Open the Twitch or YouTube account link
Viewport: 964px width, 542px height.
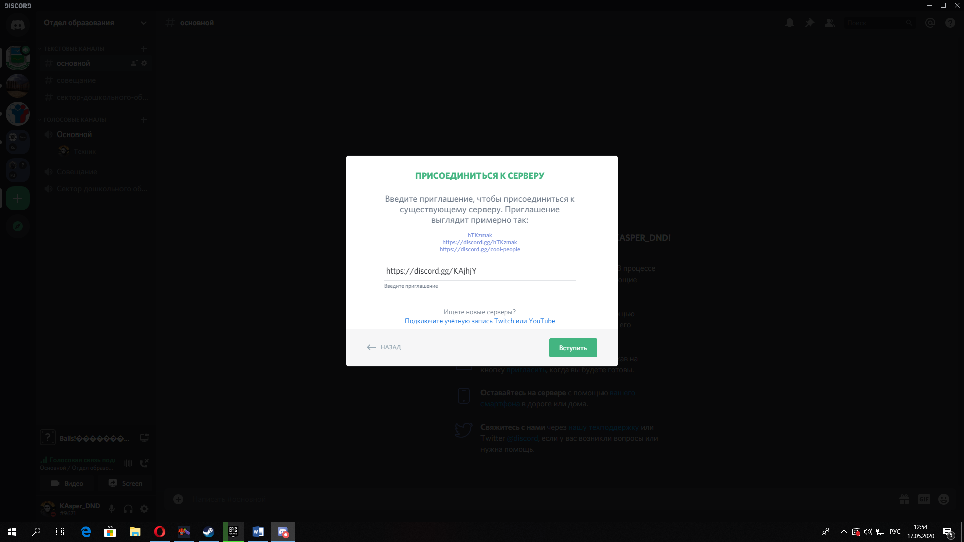[479, 321]
